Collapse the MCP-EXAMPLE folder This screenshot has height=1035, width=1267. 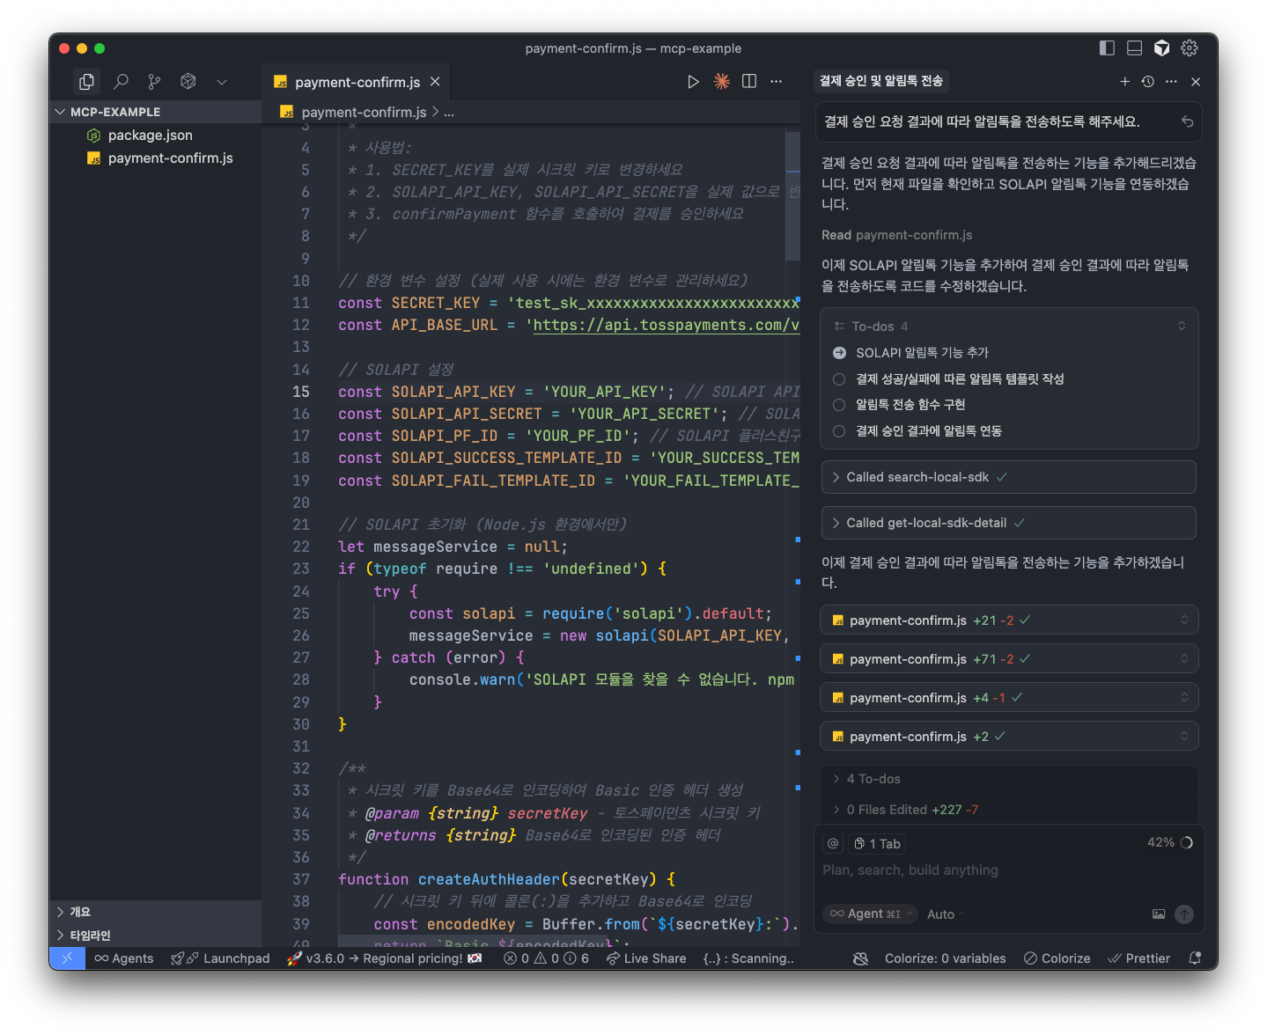click(156, 112)
